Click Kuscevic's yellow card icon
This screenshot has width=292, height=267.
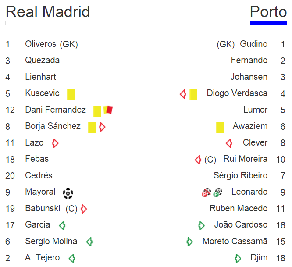[71, 94]
